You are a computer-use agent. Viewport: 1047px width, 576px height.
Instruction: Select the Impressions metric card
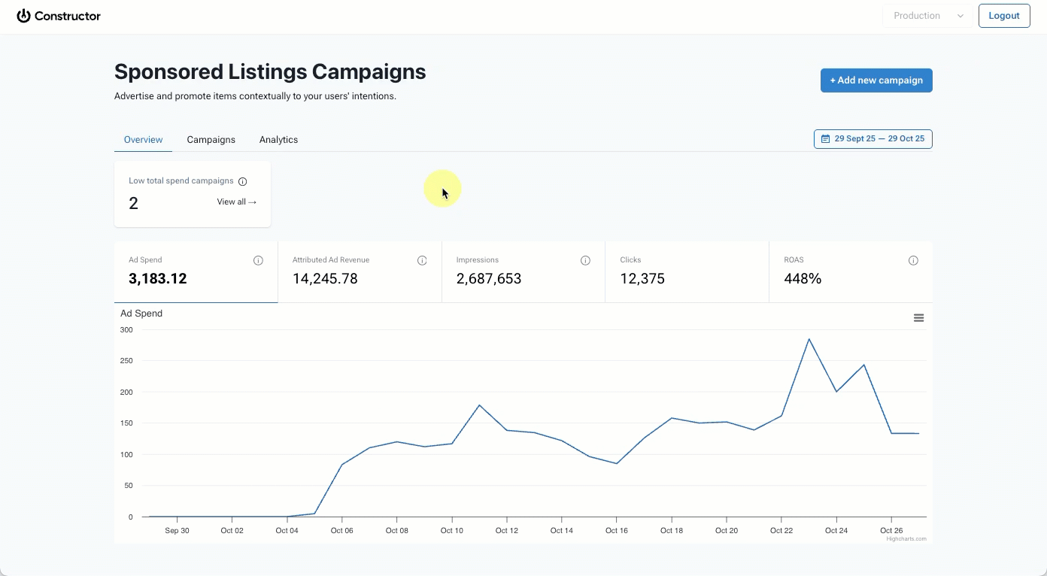[523, 272]
